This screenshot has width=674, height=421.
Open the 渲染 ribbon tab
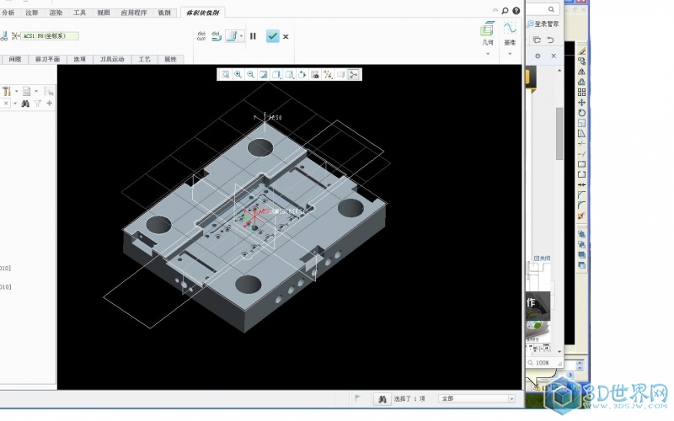(x=56, y=13)
